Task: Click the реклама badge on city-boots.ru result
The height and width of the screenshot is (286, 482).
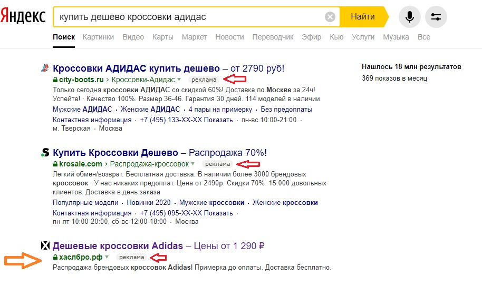Action: click(204, 80)
